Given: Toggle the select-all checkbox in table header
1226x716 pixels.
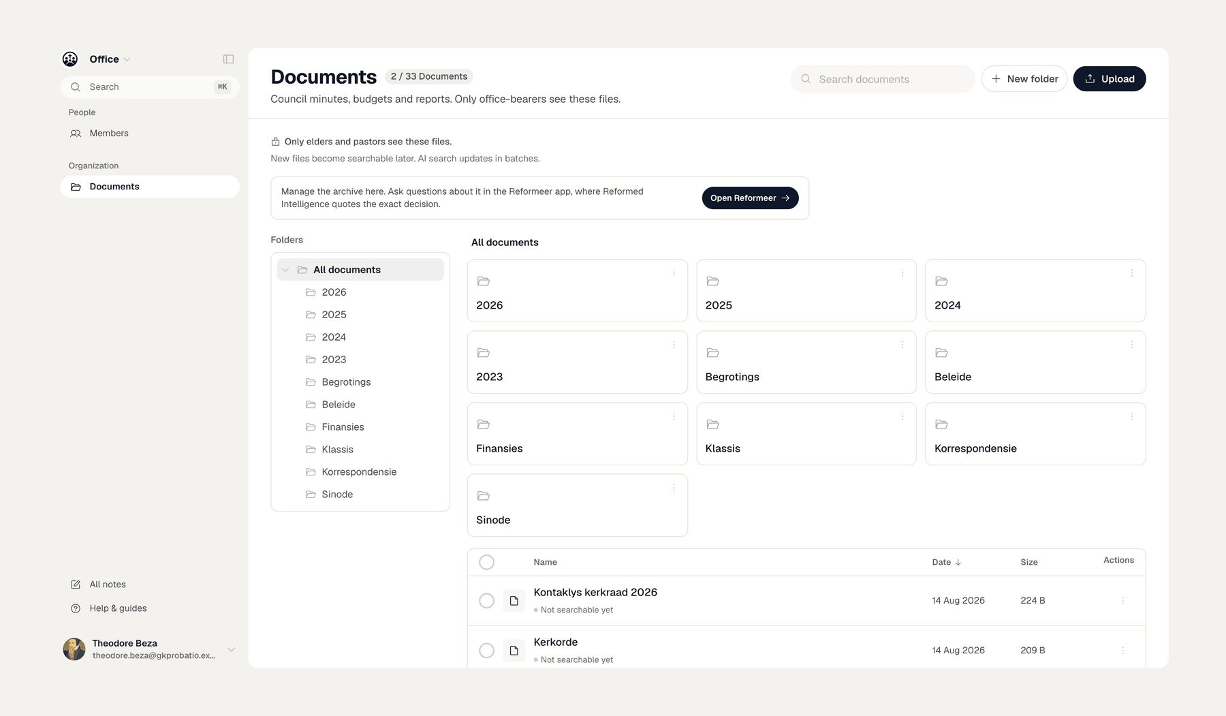Looking at the screenshot, I should 486,562.
